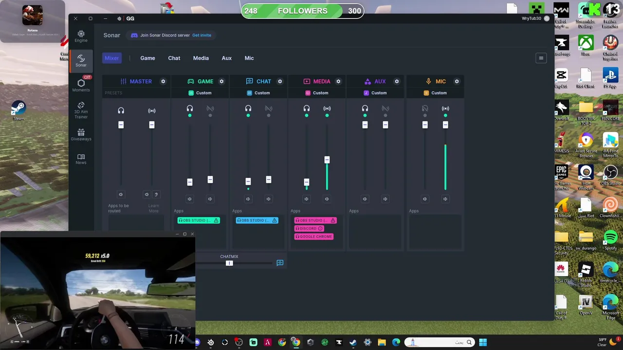Switch to the Aux tab
Viewport: 623px width, 350px height.
pyautogui.click(x=226, y=58)
